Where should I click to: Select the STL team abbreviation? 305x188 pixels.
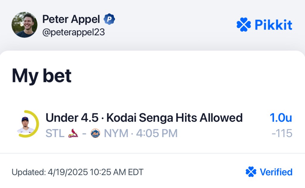click(55, 133)
